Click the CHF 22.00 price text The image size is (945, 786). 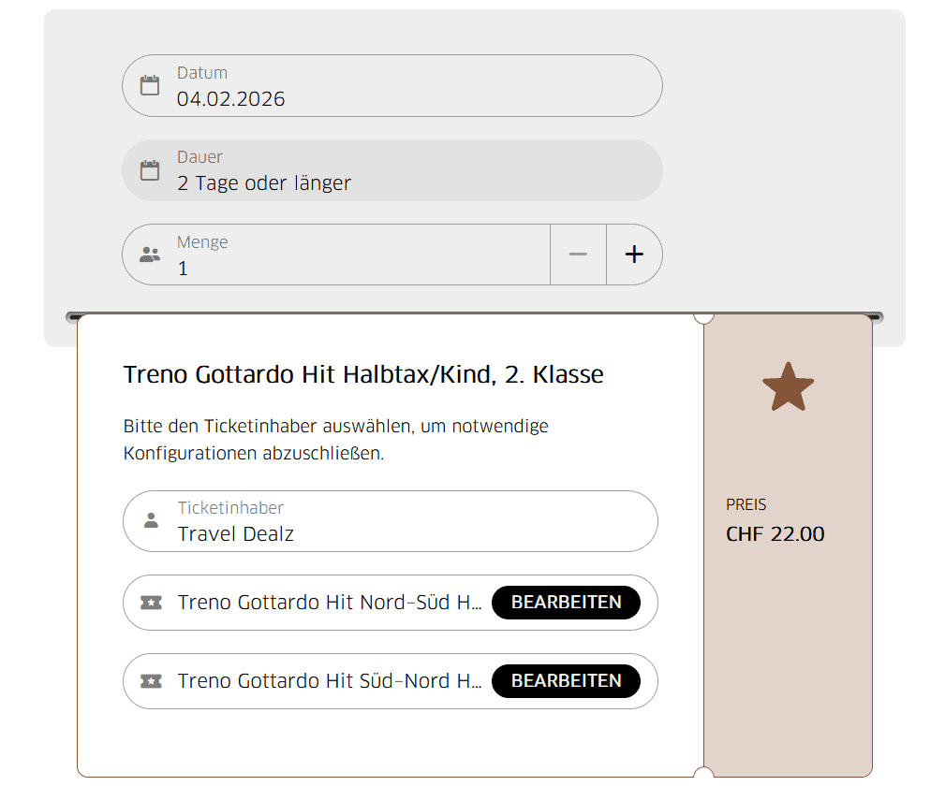tap(775, 534)
